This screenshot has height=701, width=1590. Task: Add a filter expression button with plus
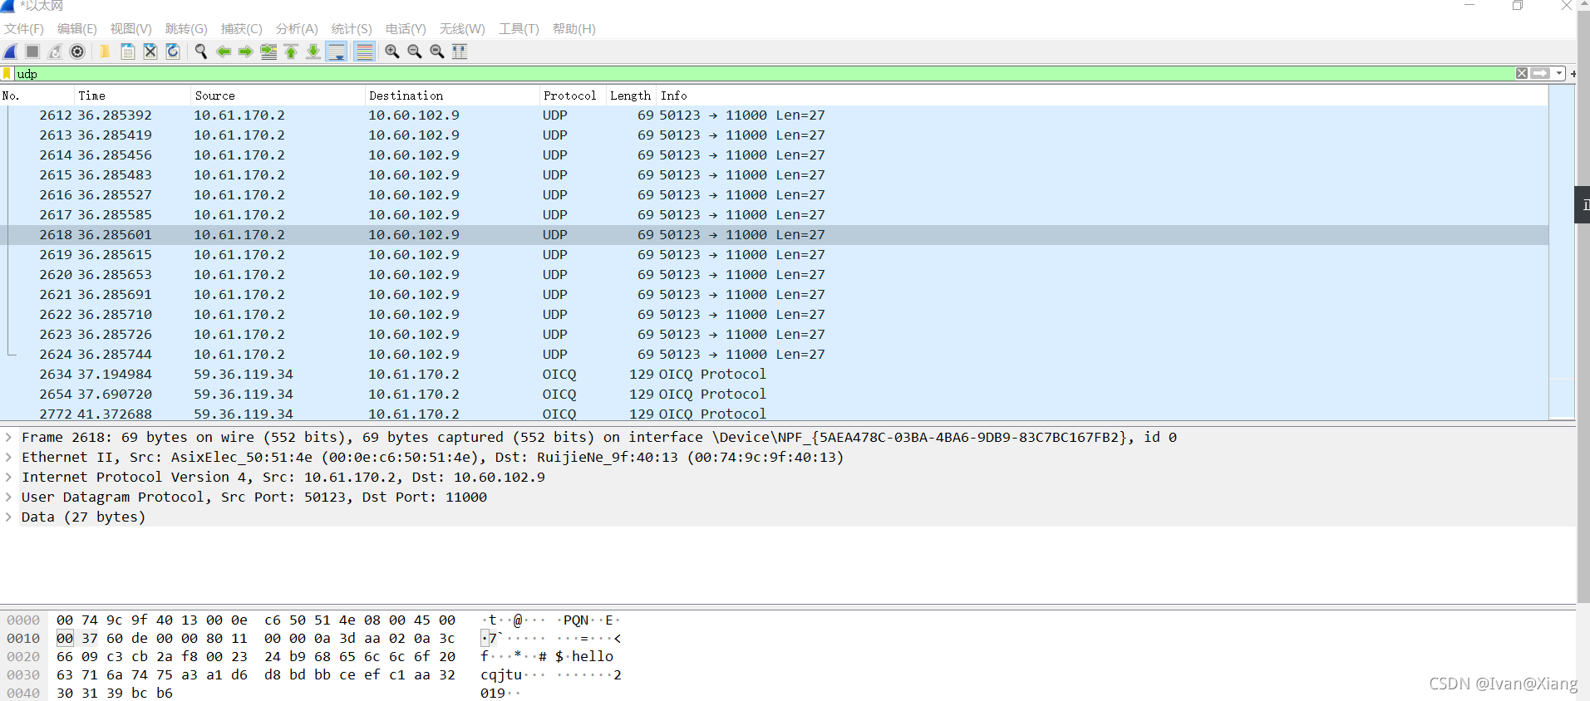click(x=1573, y=74)
